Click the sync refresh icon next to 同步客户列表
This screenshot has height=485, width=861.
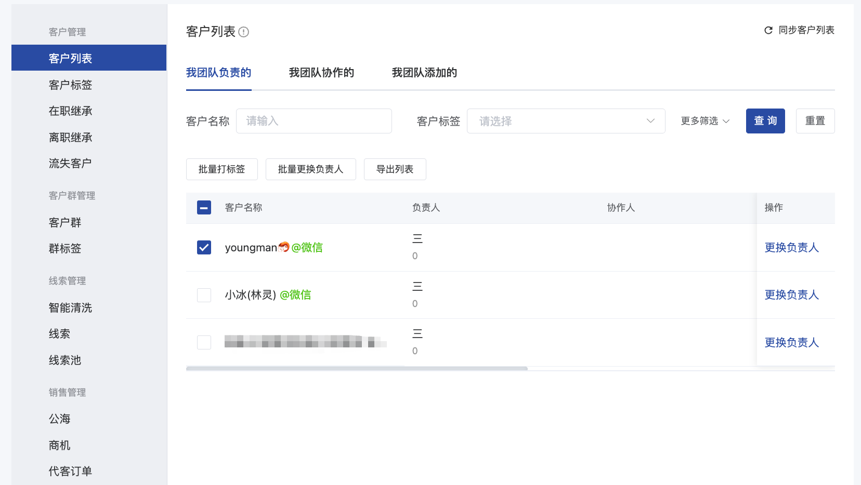(x=768, y=31)
